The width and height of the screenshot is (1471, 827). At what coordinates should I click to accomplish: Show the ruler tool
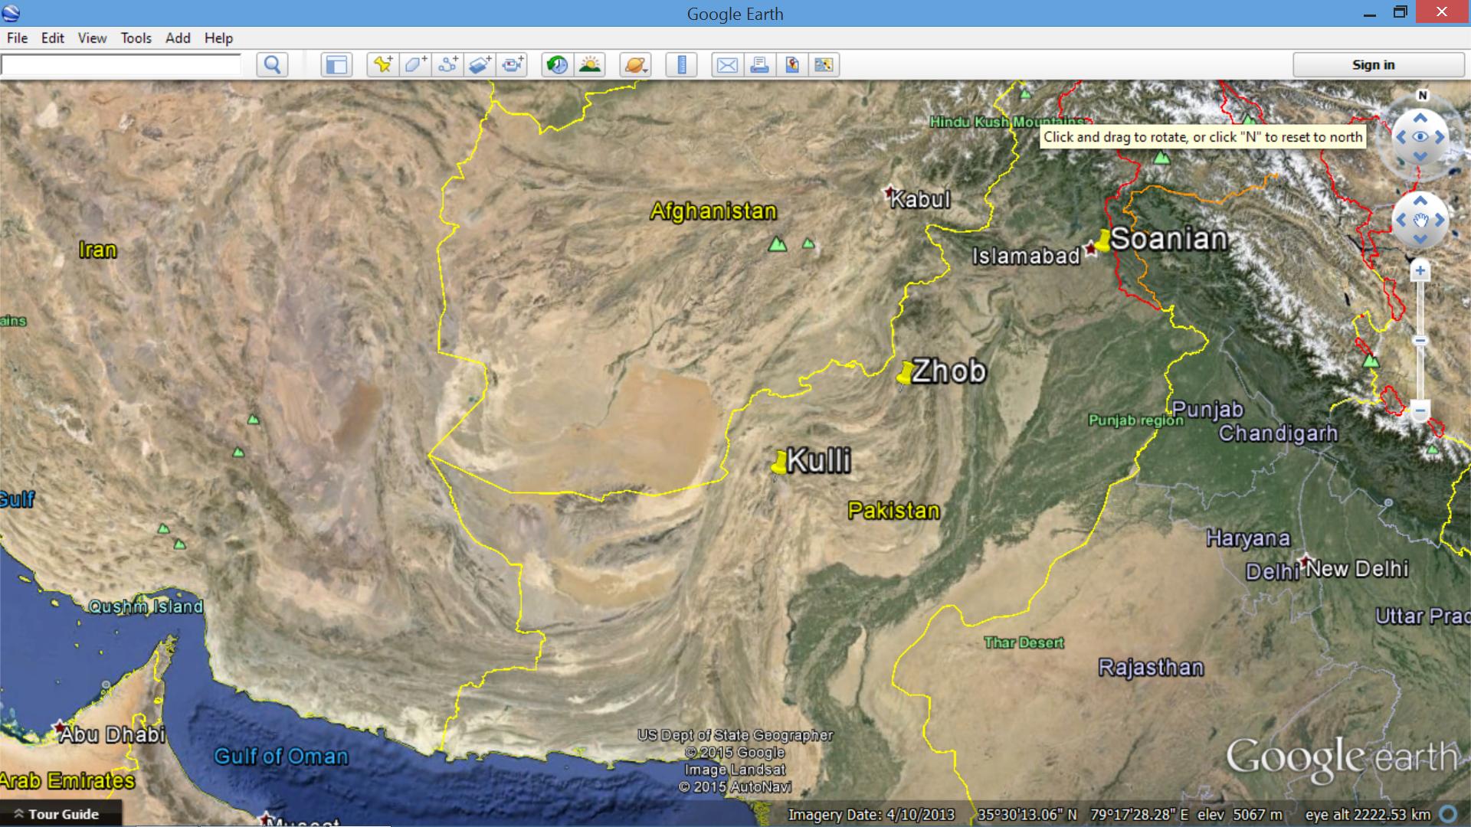tap(681, 65)
